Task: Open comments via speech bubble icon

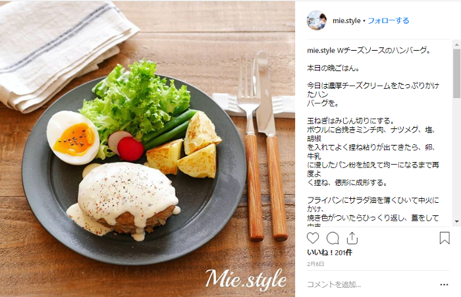Action: (333, 238)
